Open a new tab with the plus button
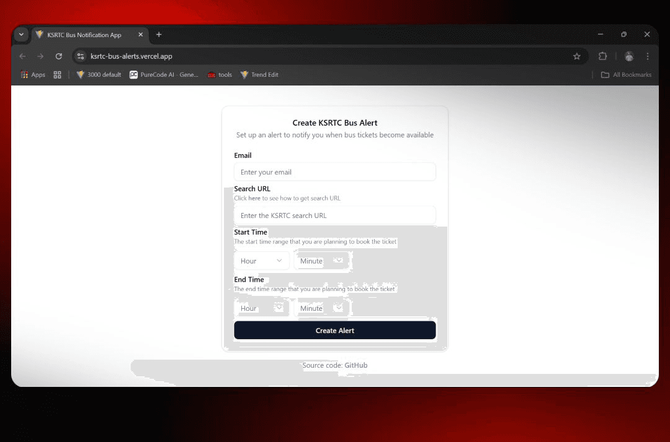Viewport: 670px width, 442px height. pos(159,35)
